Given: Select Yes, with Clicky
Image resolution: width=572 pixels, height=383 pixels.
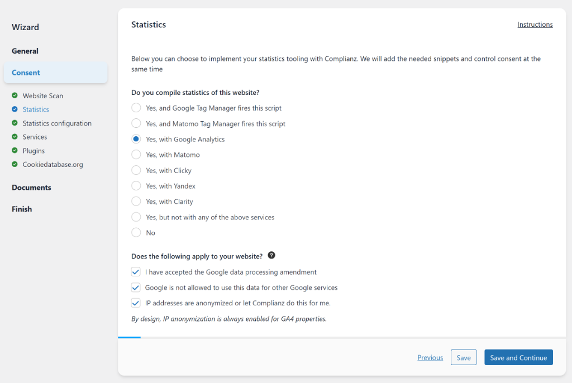Looking at the screenshot, I should (x=136, y=170).
